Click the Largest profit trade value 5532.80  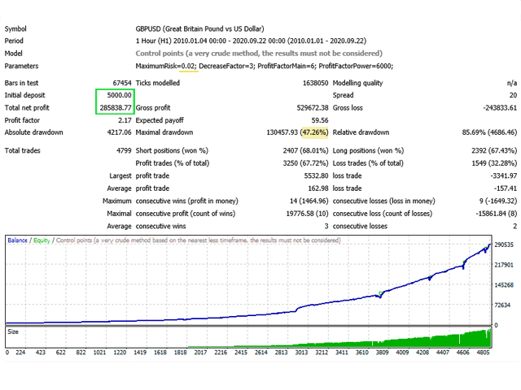(x=316, y=175)
